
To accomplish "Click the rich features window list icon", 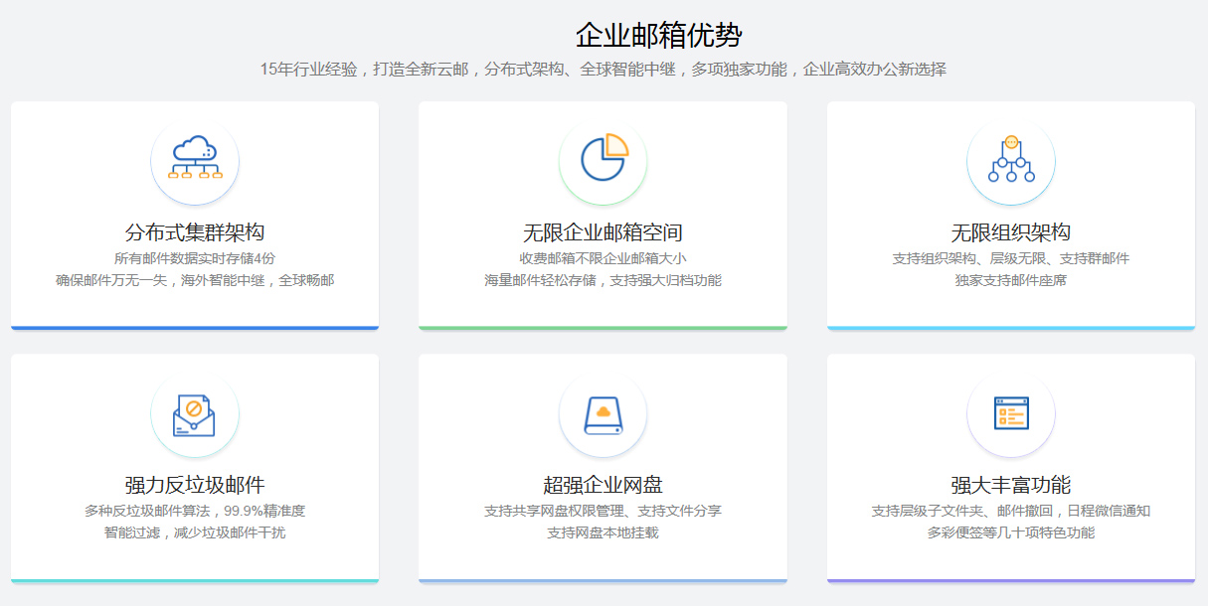I will tap(1011, 413).
